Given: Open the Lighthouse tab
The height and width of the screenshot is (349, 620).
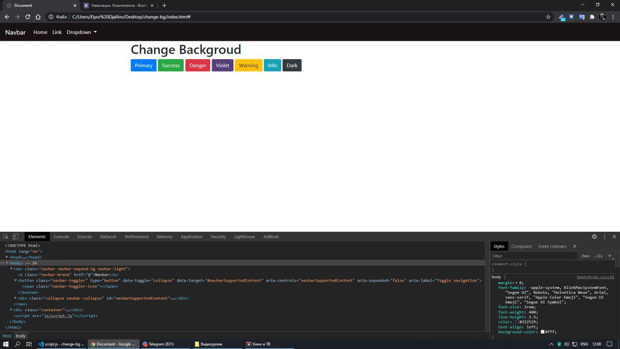Looking at the screenshot, I should 244,237.
